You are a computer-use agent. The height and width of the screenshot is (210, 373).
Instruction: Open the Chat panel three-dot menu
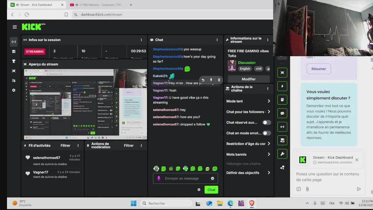pyautogui.click(x=217, y=40)
